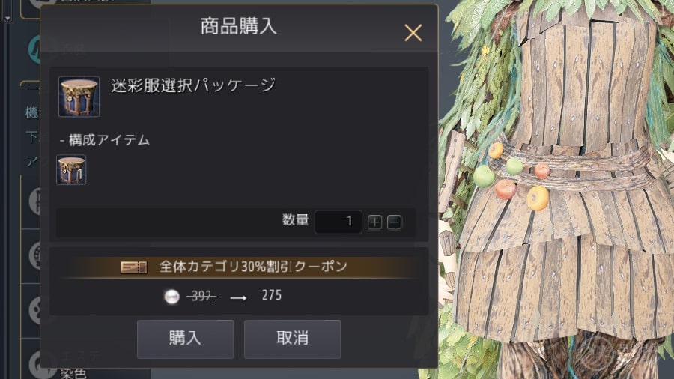Click the small down arrow at top-left scrollbar

[x=7, y=19]
